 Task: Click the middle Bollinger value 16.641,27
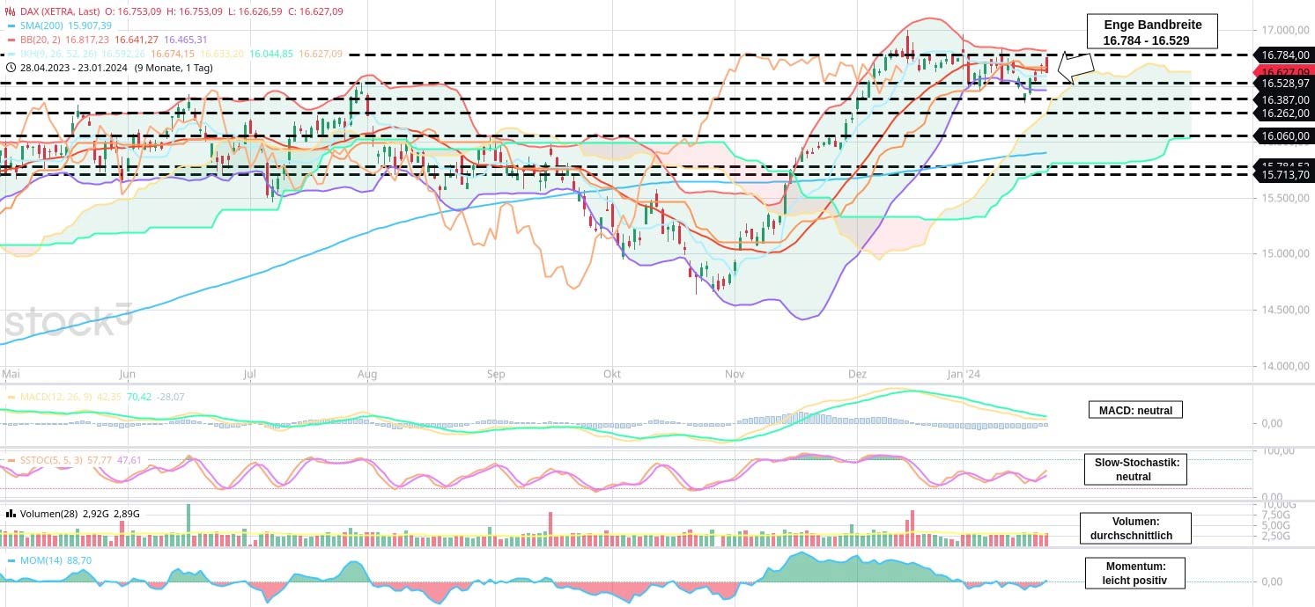point(137,40)
